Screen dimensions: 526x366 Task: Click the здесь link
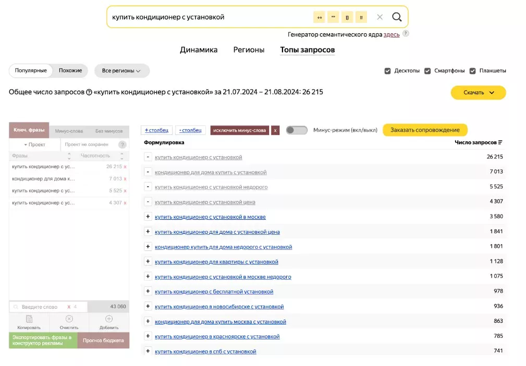click(392, 34)
